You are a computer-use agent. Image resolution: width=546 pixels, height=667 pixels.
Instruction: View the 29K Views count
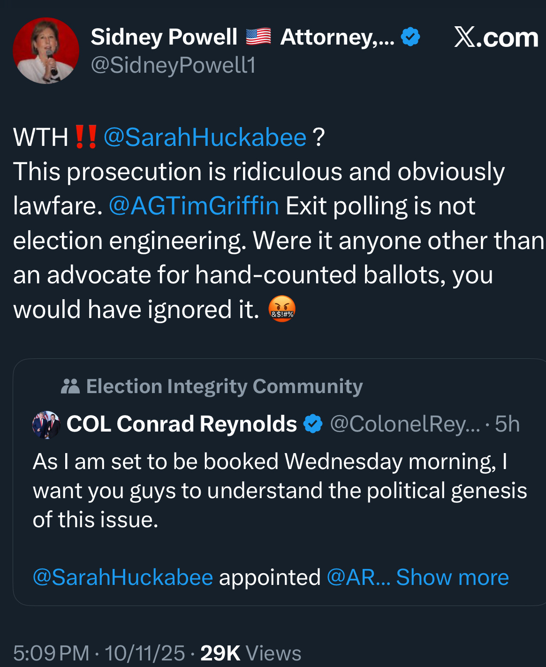click(251, 653)
